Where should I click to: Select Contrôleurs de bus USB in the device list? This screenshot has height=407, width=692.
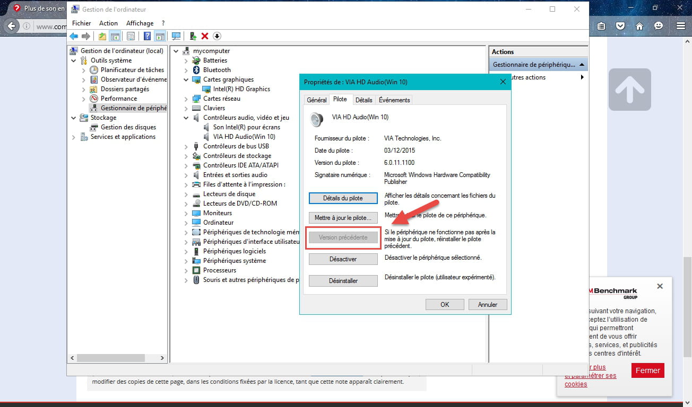click(236, 146)
